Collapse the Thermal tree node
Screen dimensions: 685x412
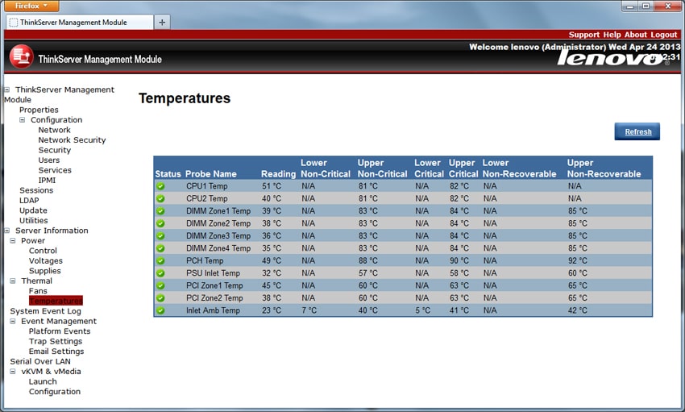pos(13,281)
